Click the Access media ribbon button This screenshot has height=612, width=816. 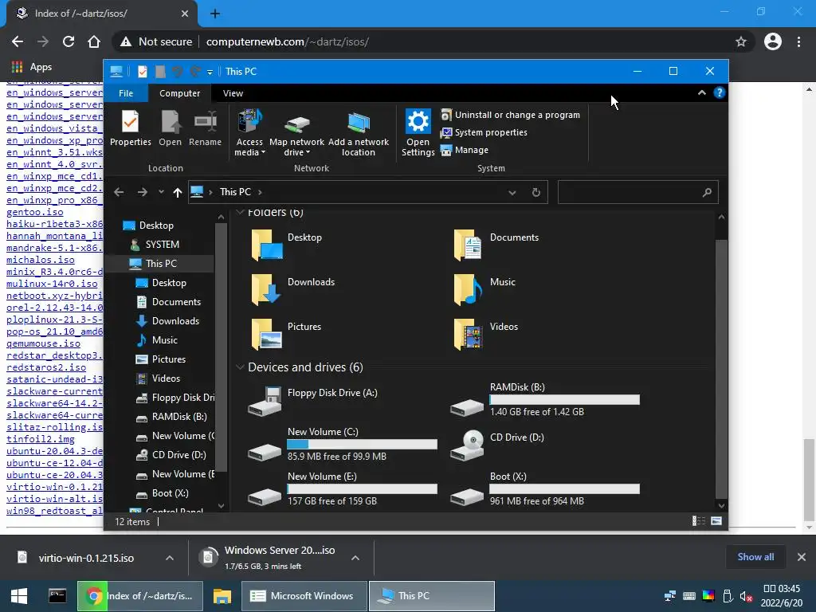pos(249,133)
